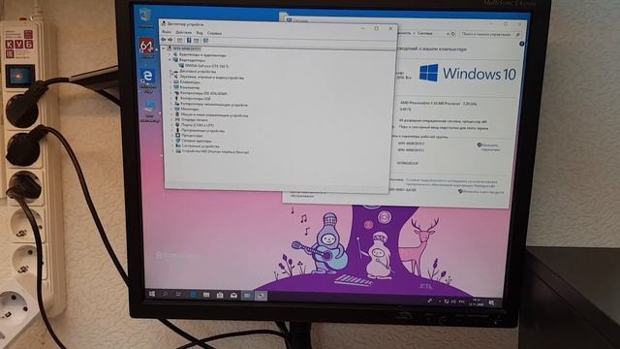Screen dimensions: 620x349
Task: Click the Процессоры category icon
Action: pos(178,136)
